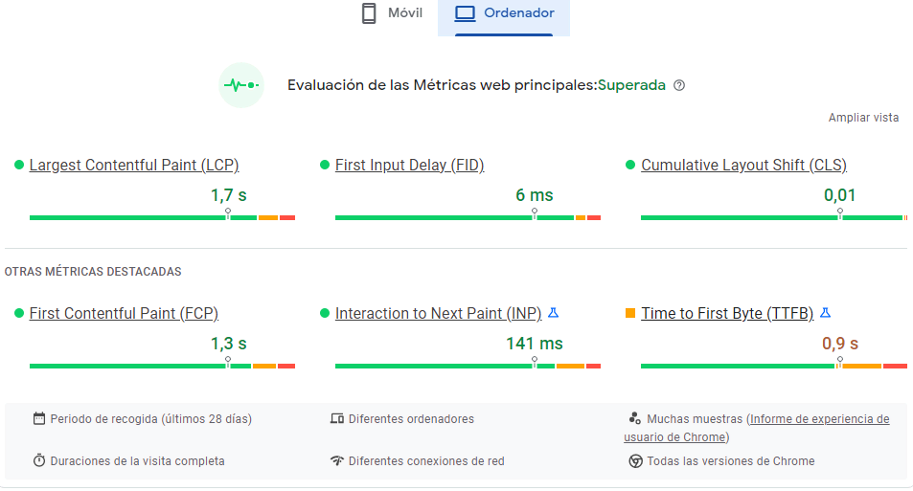
Task: Select the Ordenador tab
Action: pos(504,14)
